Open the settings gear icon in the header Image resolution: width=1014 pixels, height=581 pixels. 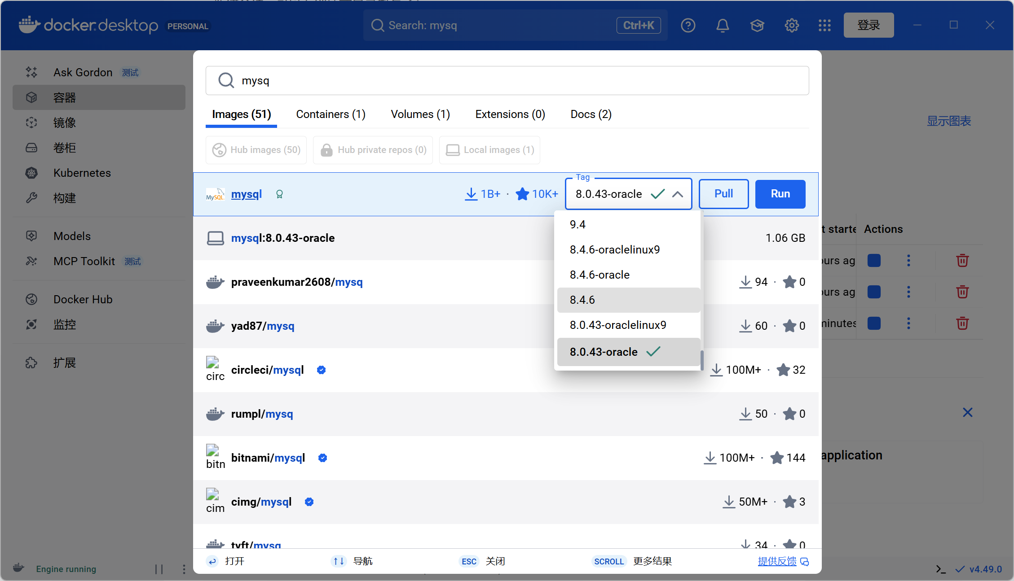click(791, 26)
